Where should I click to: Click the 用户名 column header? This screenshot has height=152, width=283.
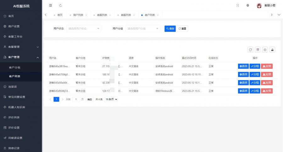click(53, 58)
